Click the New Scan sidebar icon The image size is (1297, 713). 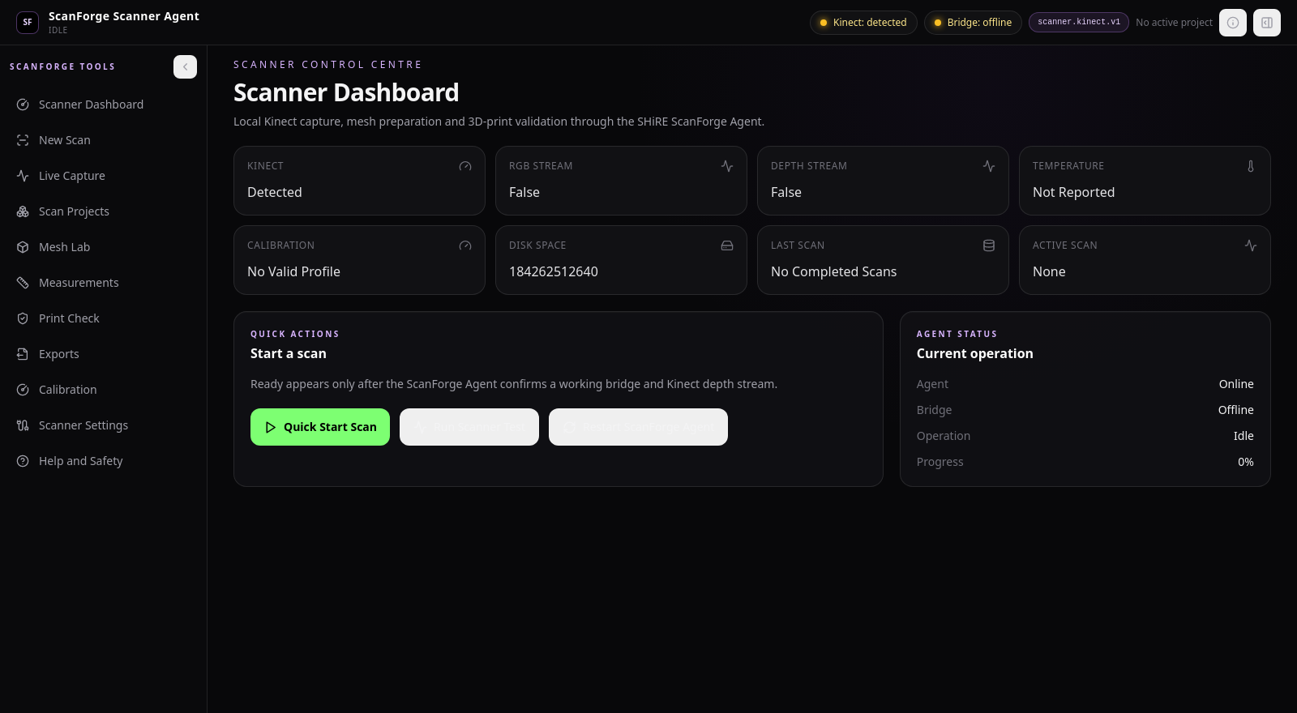(x=23, y=140)
